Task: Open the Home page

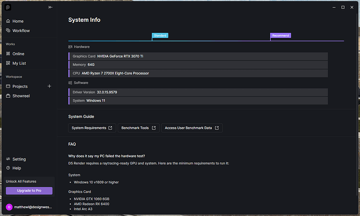Action: point(18,21)
